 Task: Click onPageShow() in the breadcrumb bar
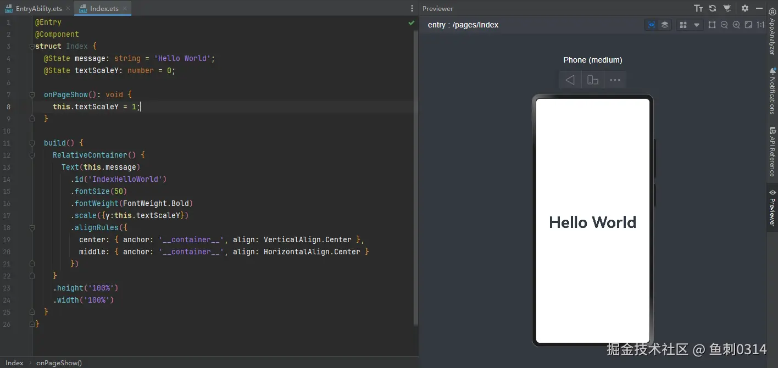[59, 363]
